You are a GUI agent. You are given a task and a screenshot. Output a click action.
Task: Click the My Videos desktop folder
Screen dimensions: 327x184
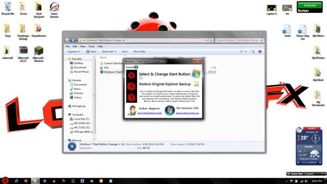318,31
